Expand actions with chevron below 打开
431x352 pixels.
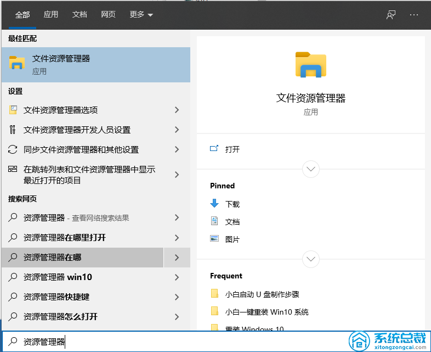[310, 169]
